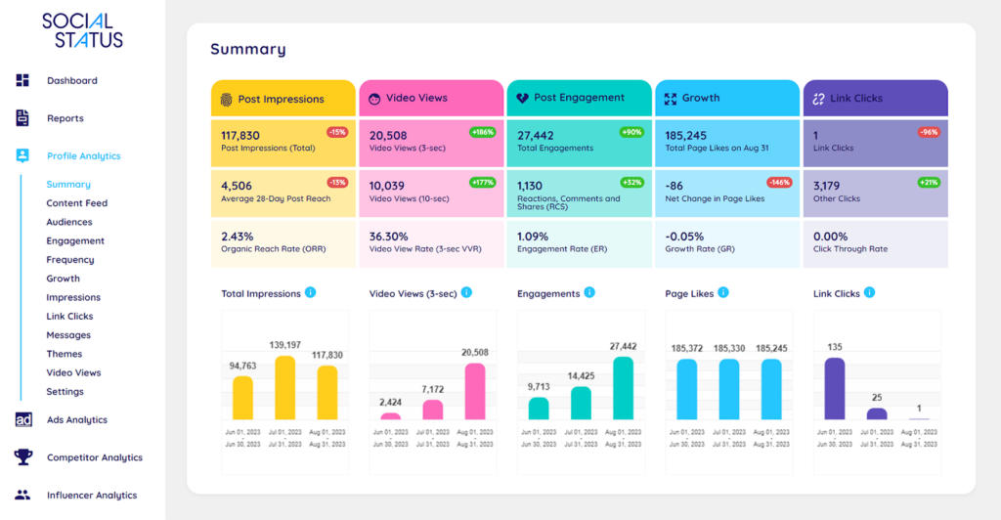Select the Growth card header

pyautogui.click(x=727, y=98)
